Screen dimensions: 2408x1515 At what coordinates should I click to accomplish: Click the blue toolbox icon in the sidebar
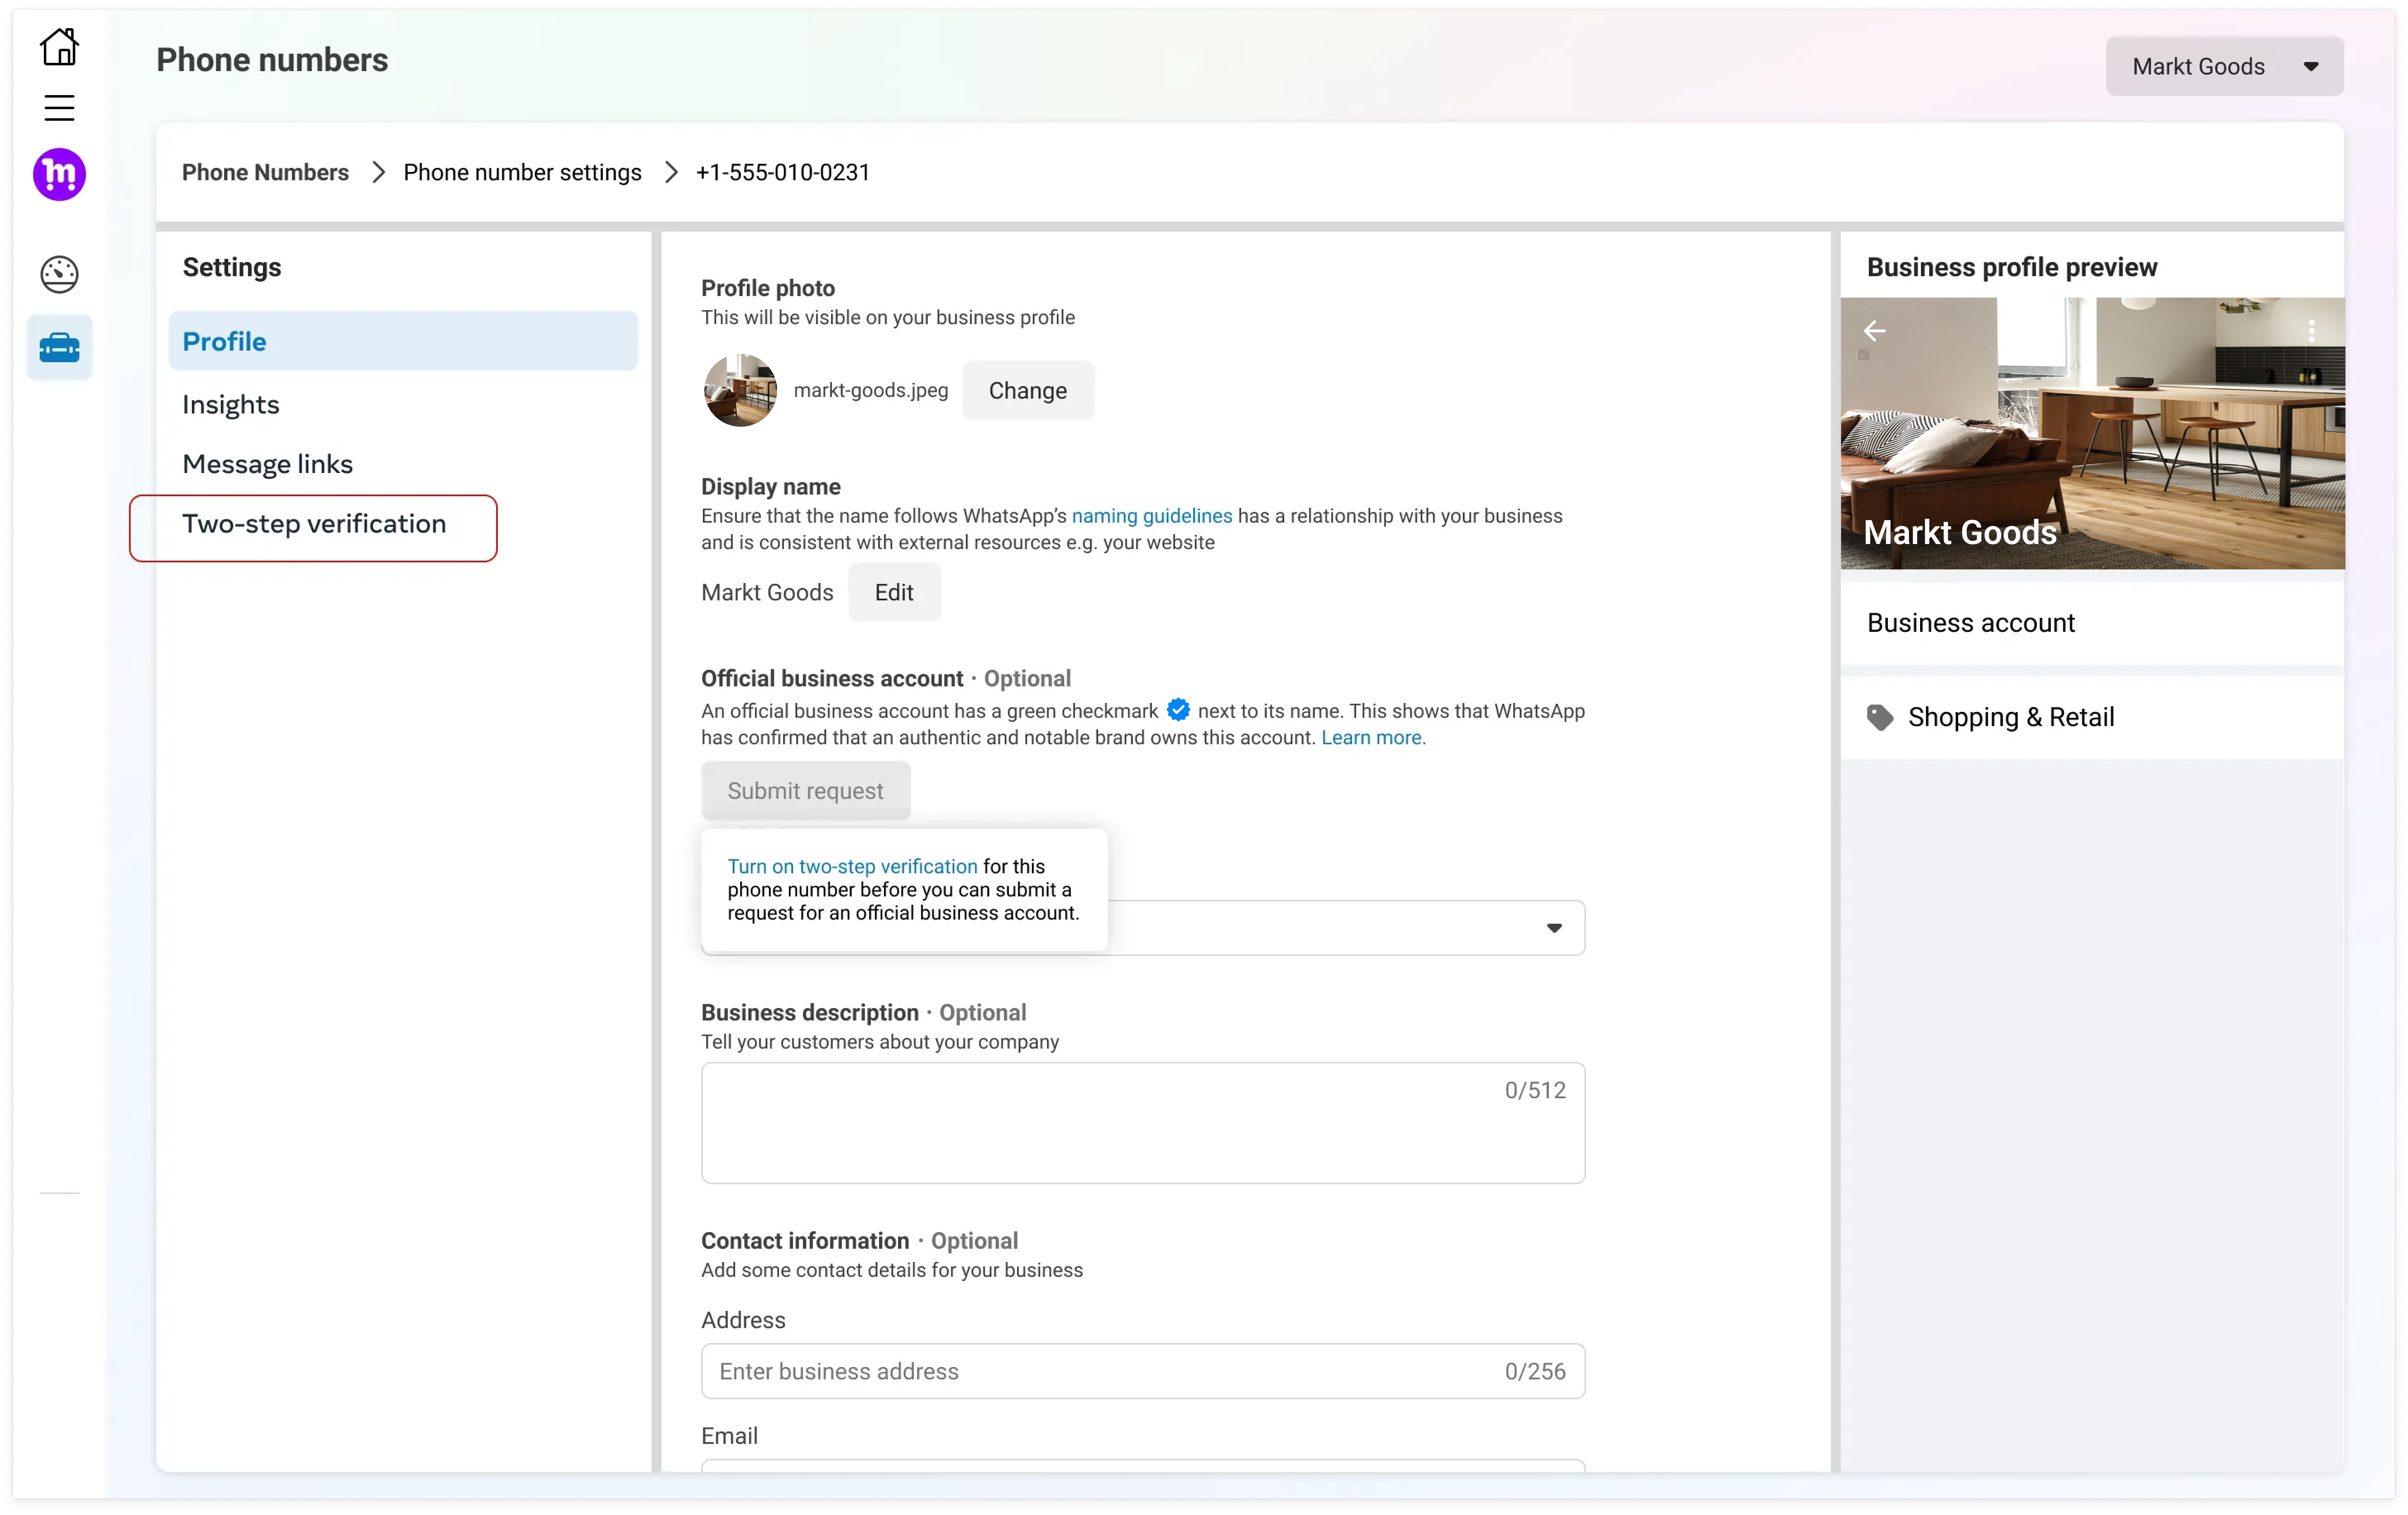[59, 347]
